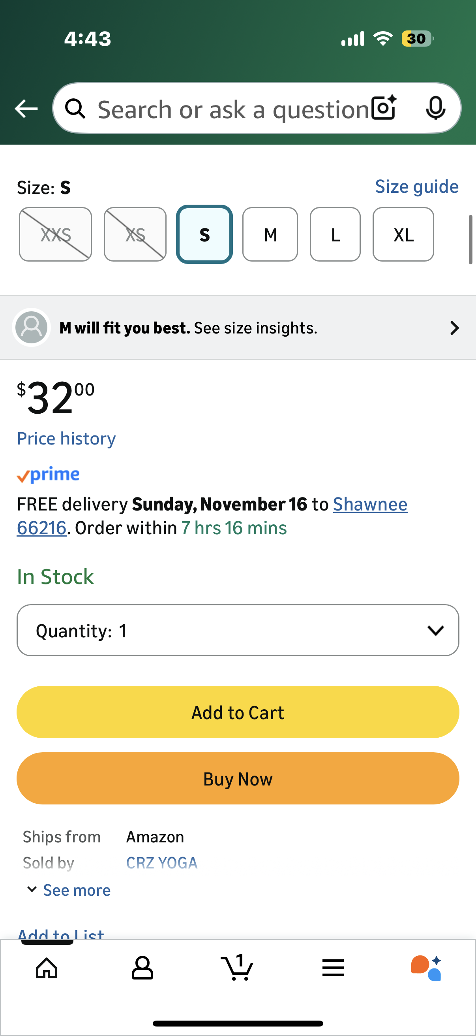476x1036 pixels.
Task: Go to the Home tab icon
Action: coord(47,968)
